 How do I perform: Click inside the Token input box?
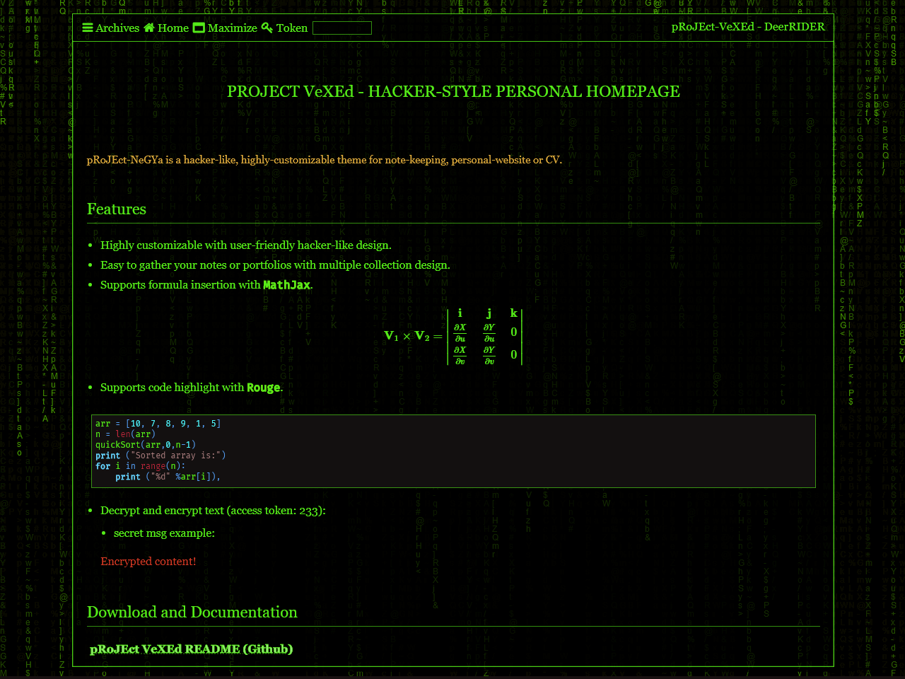(342, 28)
